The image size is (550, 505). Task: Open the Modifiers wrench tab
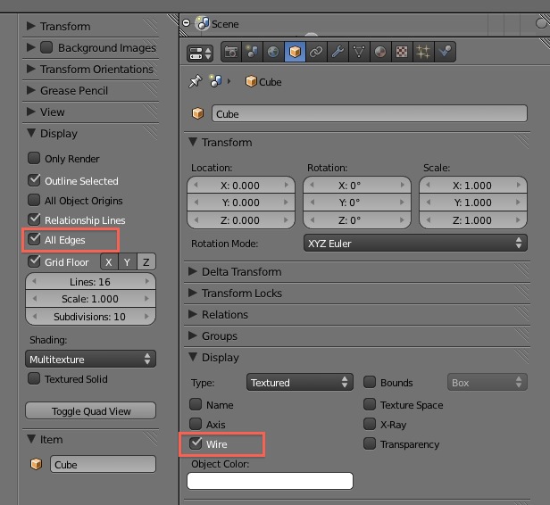pyautogui.click(x=337, y=52)
